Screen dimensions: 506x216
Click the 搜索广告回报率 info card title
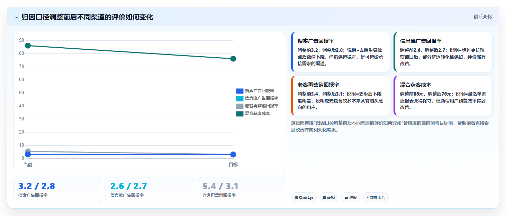click(x=316, y=41)
